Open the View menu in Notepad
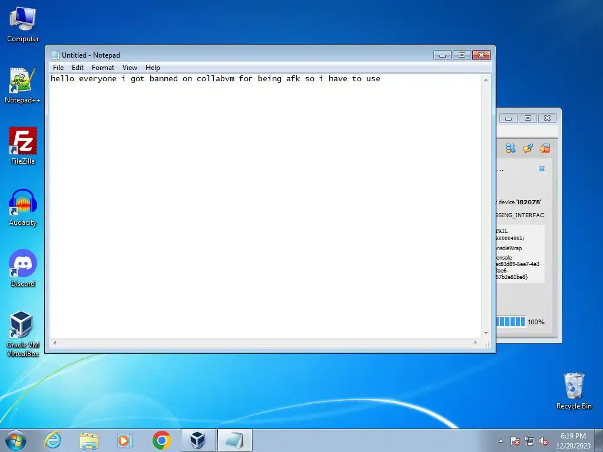Screen dimensions: 603x452 pos(130,68)
